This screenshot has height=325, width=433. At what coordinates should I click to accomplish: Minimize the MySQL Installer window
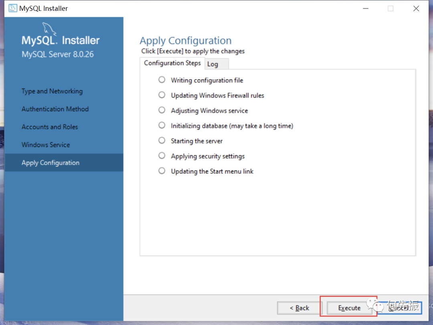click(366, 8)
